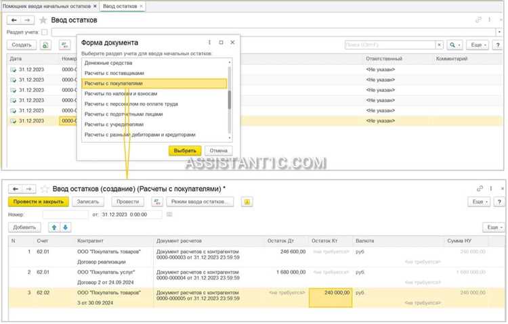Copy link icon in creation form header
Screen dimensions: 508x324
point(480,188)
